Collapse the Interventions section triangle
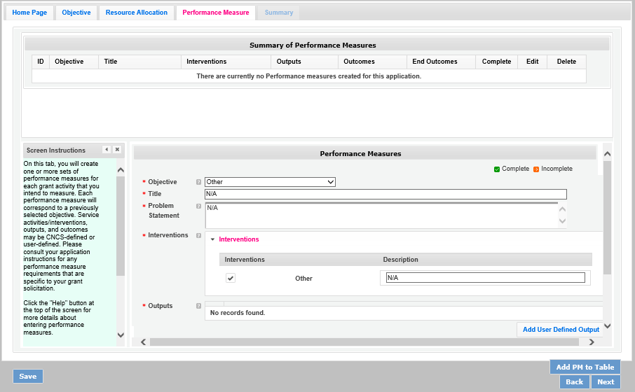635x392 pixels. tap(212, 239)
